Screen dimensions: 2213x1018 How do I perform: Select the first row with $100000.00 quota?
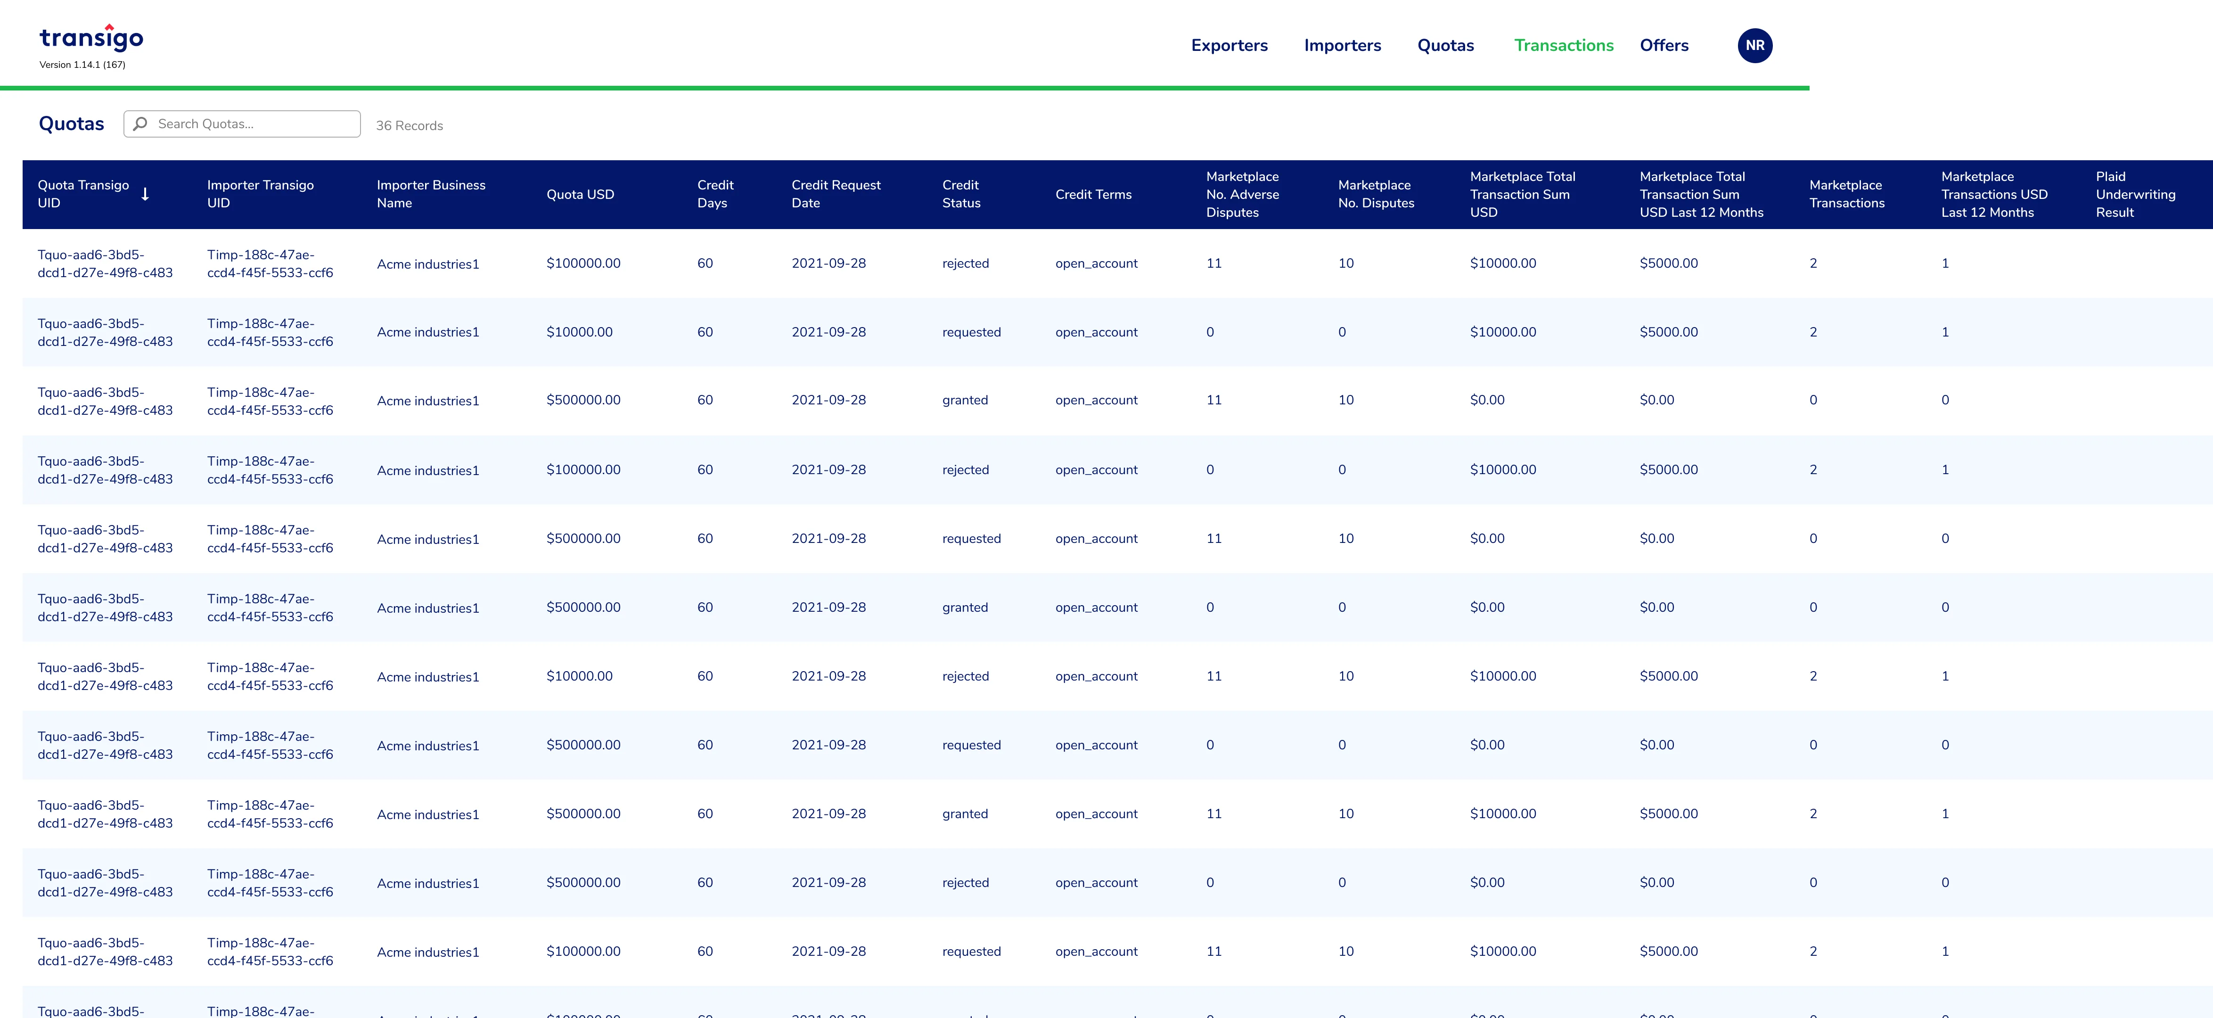[1117, 264]
